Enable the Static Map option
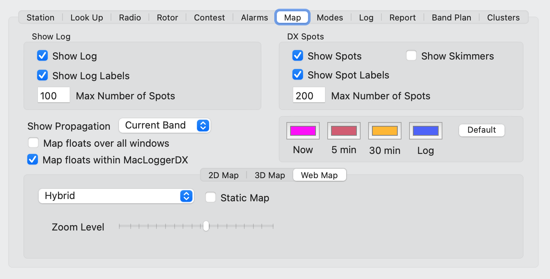The height and width of the screenshot is (279, 550). click(211, 197)
